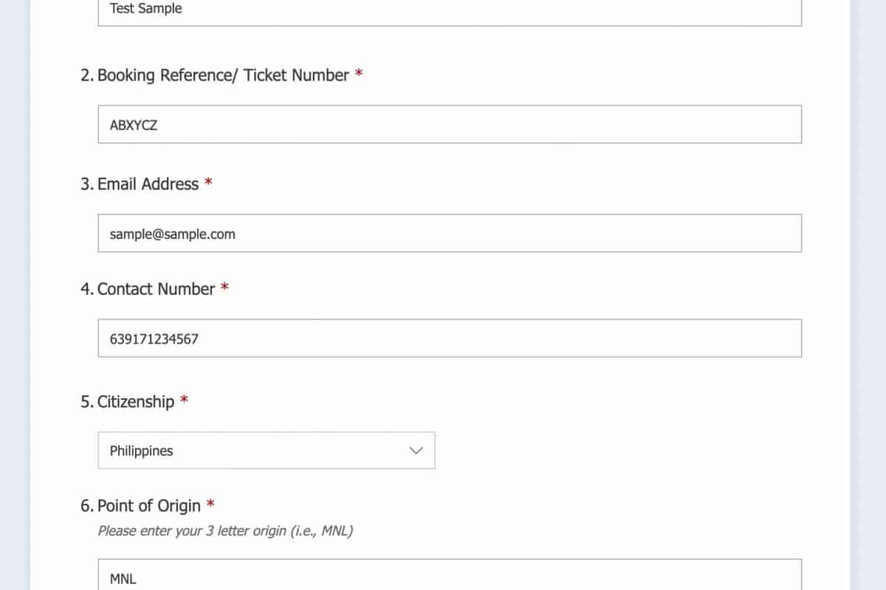Focus the field containing Test Sample
This screenshot has width=886, height=590.
pyautogui.click(x=449, y=10)
